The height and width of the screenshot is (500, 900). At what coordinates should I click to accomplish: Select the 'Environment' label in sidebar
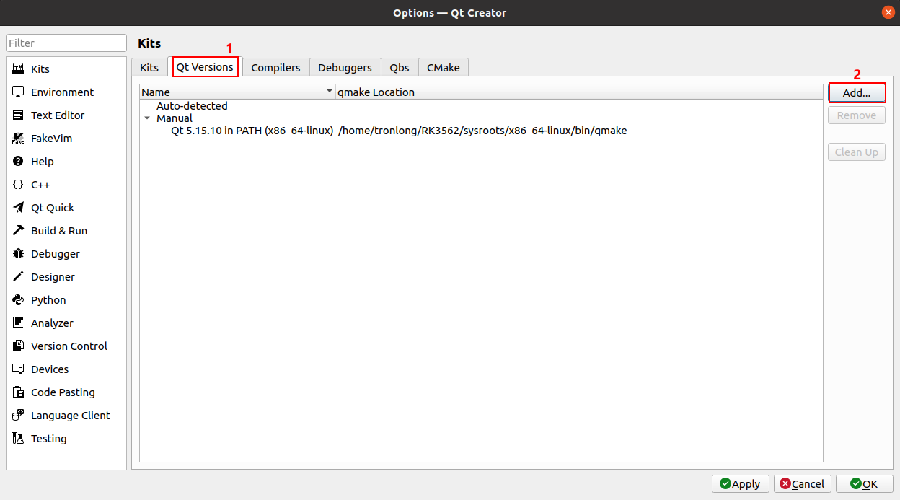tap(62, 92)
